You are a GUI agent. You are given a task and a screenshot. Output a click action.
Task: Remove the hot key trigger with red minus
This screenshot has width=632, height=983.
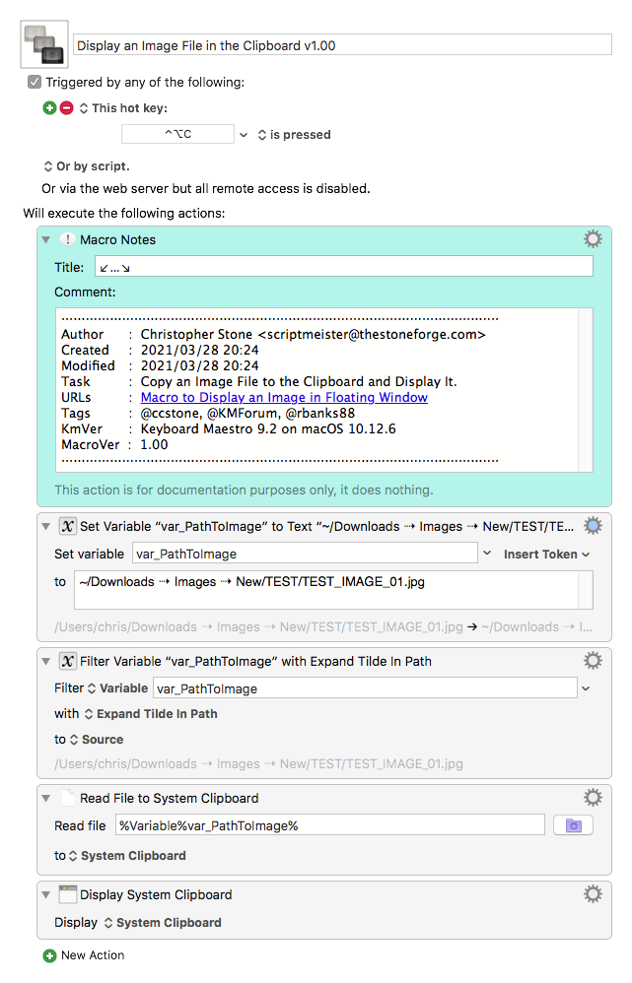pyautogui.click(x=66, y=107)
